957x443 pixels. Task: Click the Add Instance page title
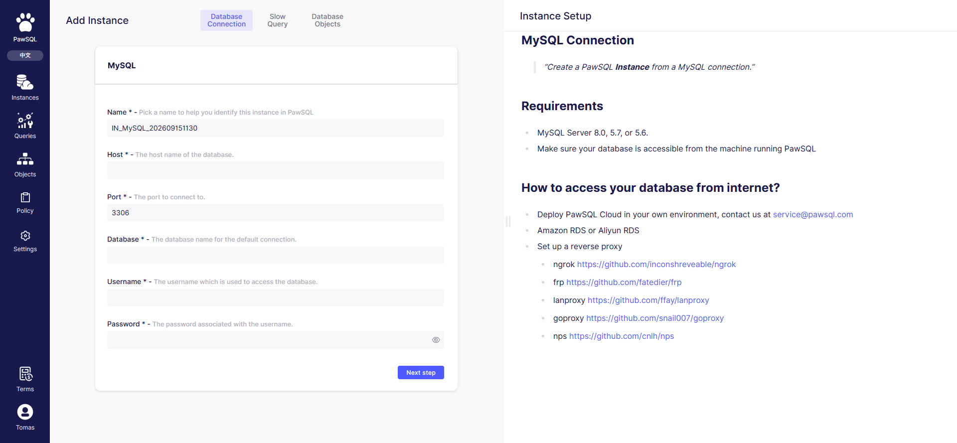(97, 20)
